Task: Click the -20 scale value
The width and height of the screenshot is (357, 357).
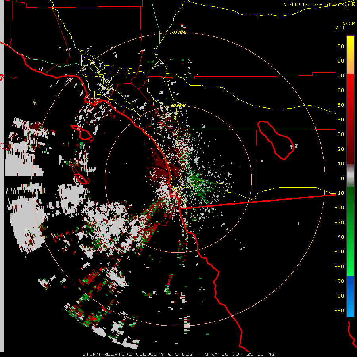Action: tap(339, 207)
